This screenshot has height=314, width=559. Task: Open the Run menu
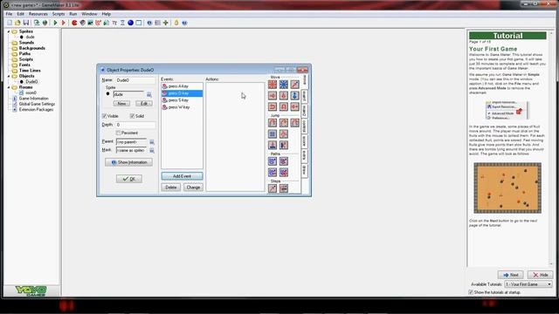coord(73,14)
